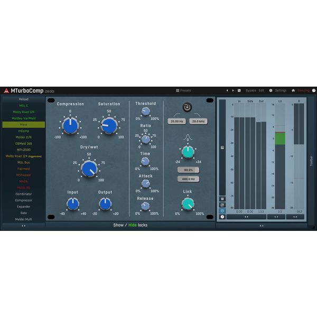Select Expander device

pyautogui.click(x=24, y=207)
